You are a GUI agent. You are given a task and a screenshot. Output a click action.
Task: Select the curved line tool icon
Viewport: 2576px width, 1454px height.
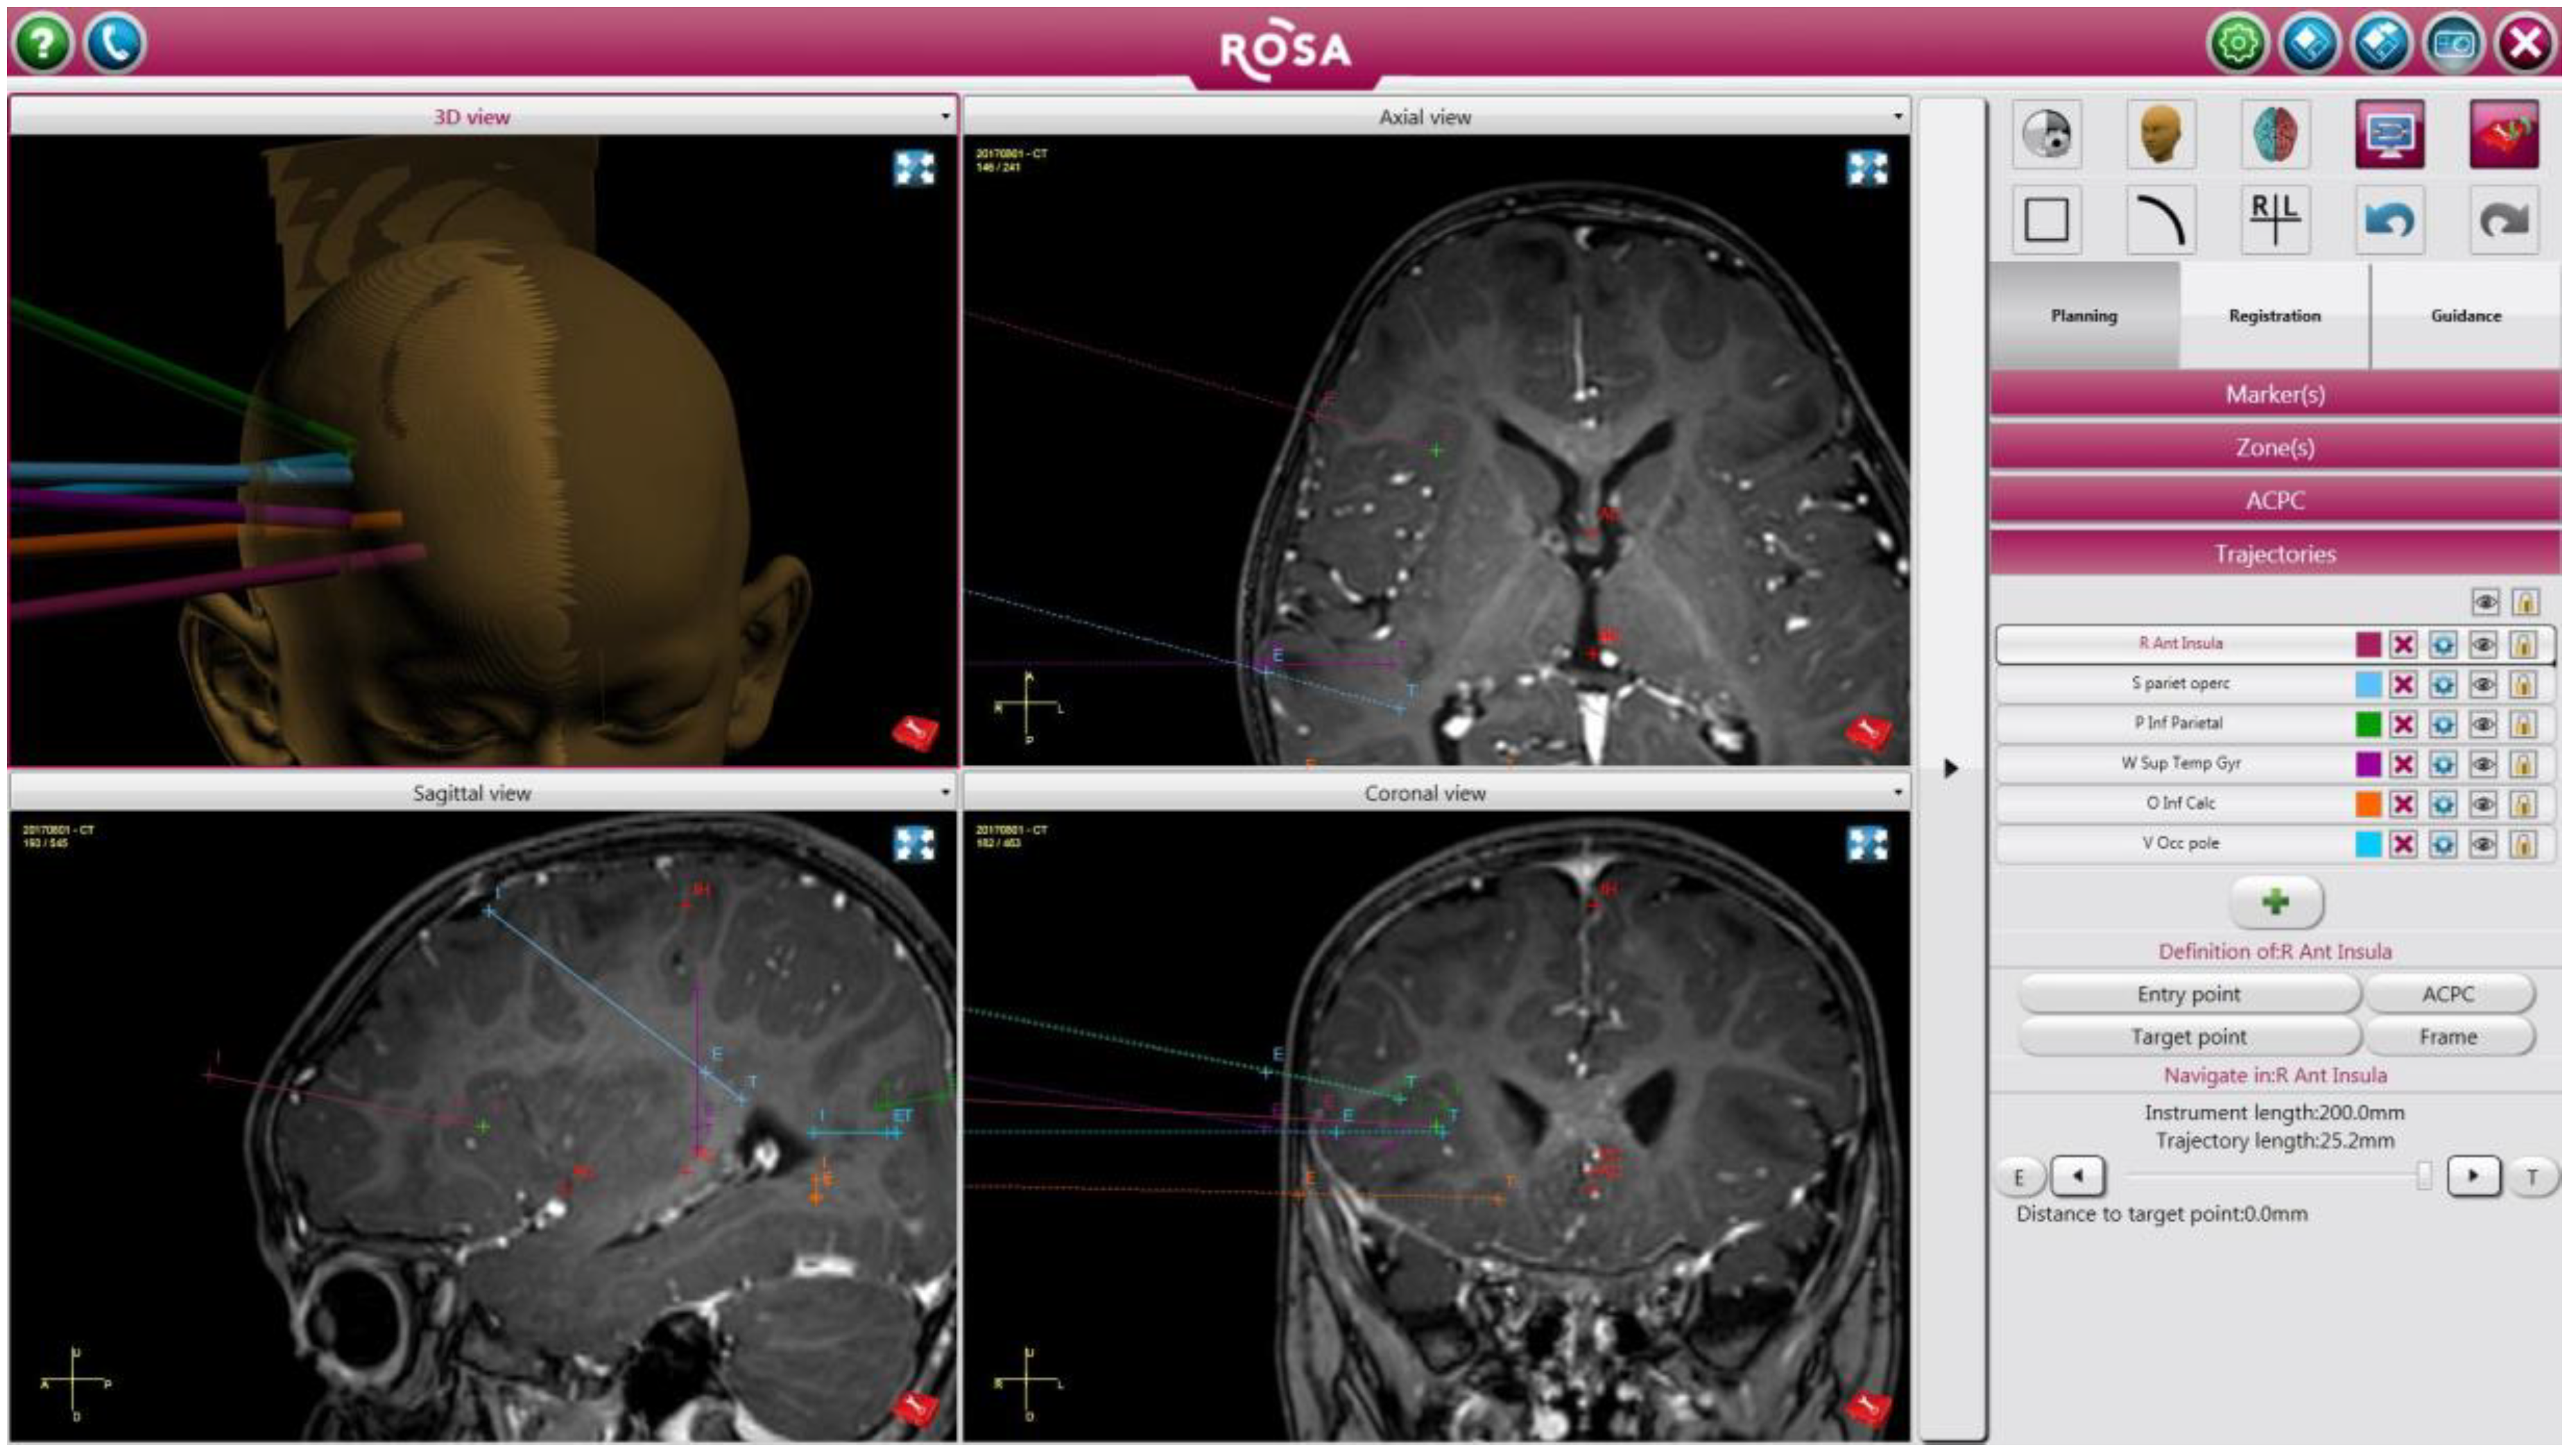point(2160,220)
